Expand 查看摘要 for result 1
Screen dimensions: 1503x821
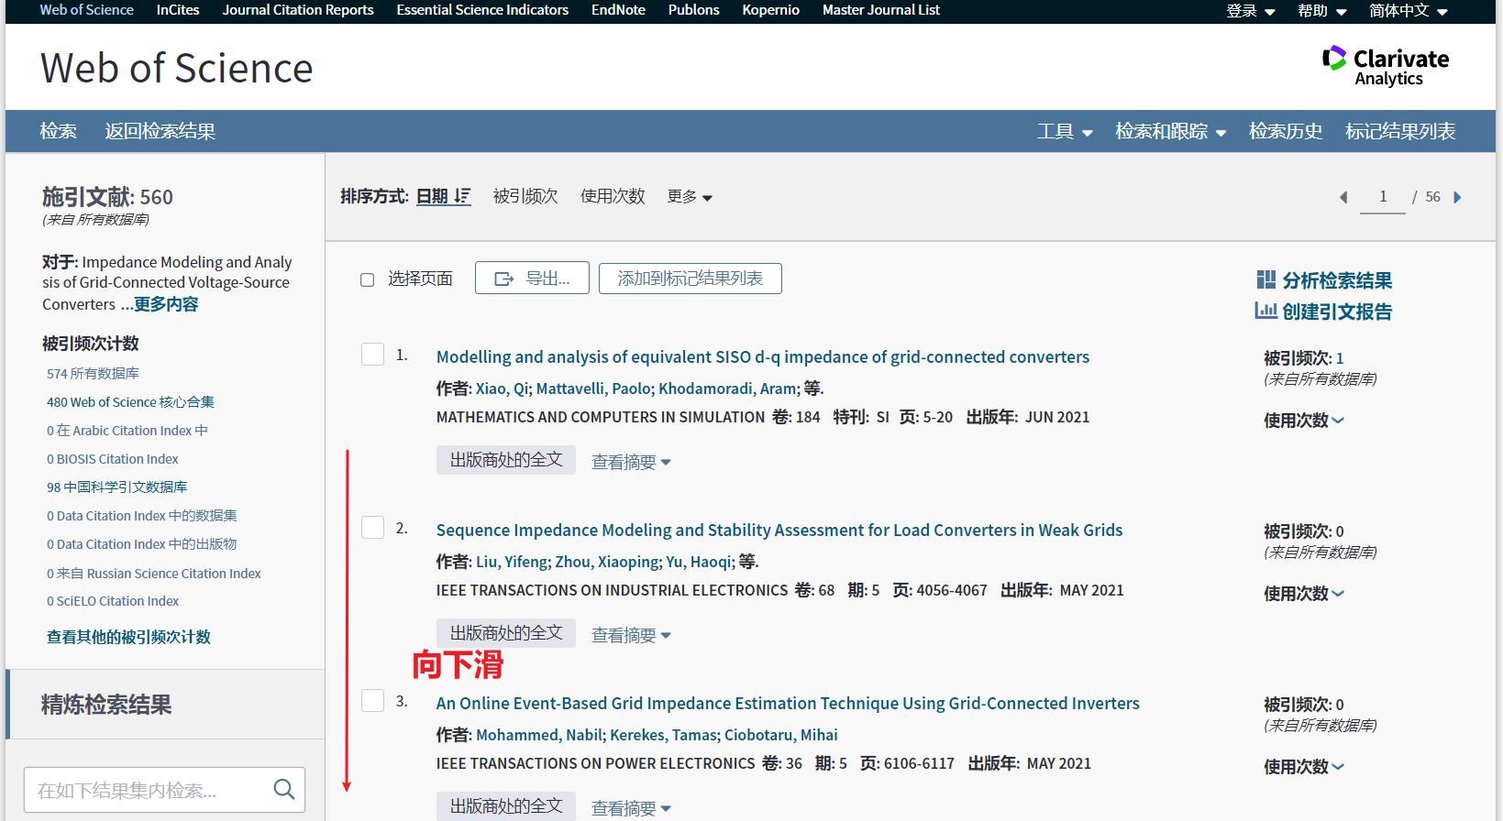click(631, 462)
